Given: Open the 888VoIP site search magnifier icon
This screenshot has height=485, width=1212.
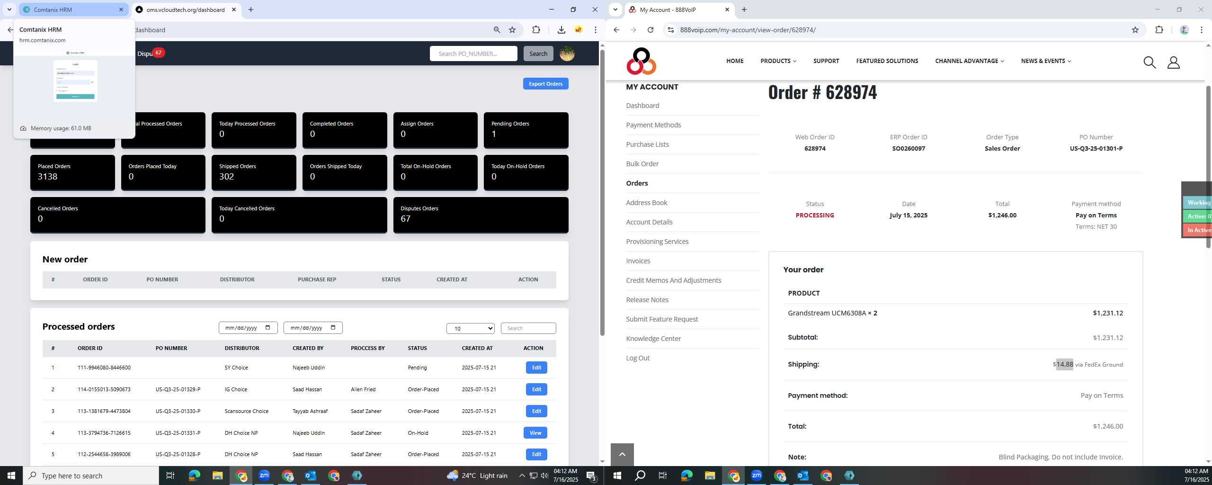Looking at the screenshot, I should coord(1150,62).
